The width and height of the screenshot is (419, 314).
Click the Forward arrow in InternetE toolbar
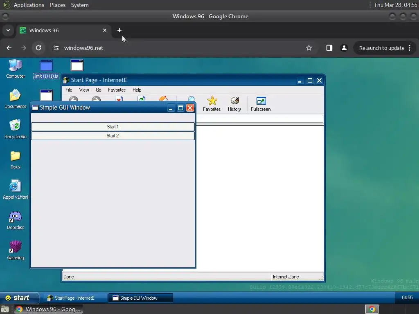(96, 99)
